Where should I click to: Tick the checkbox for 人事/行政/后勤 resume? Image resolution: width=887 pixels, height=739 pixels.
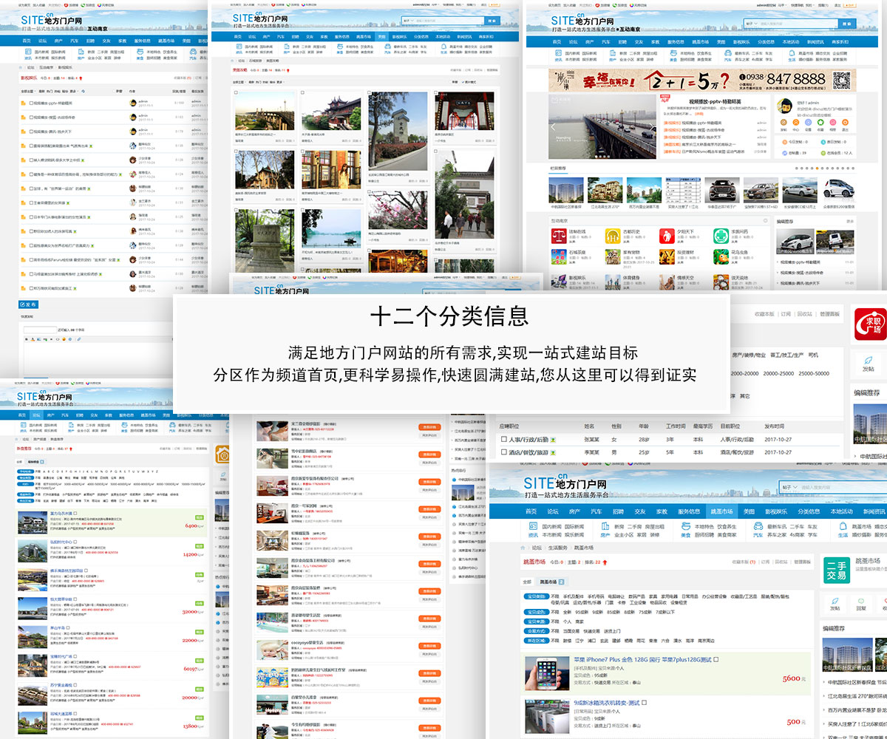coord(503,440)
